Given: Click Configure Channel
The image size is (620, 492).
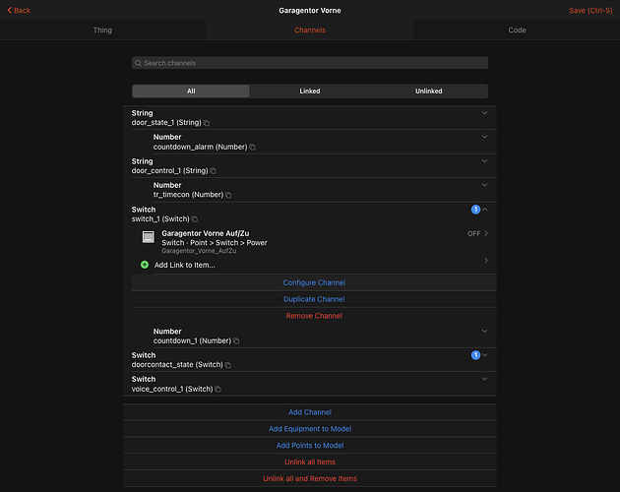Looking at the screenshot, I should pos(314,282).
